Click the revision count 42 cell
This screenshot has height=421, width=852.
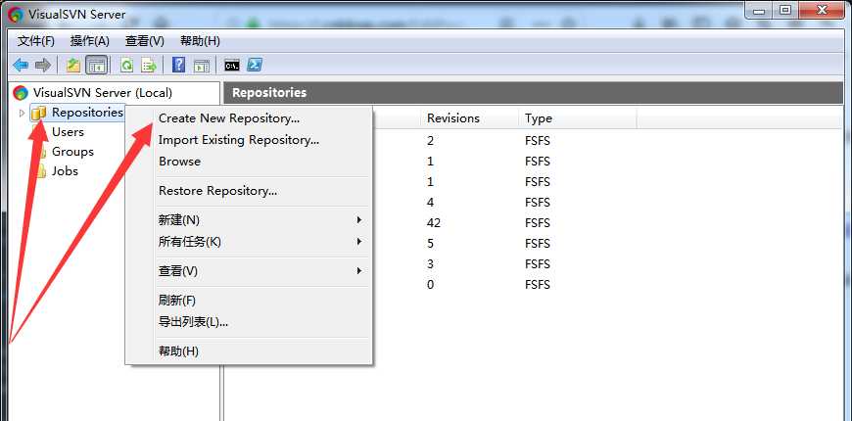(x=434, y=223)
